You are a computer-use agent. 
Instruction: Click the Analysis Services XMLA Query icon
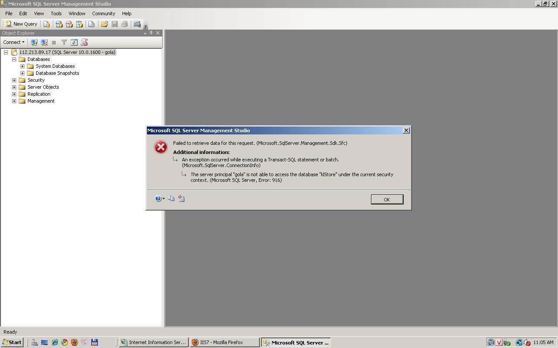coord(79,24)
